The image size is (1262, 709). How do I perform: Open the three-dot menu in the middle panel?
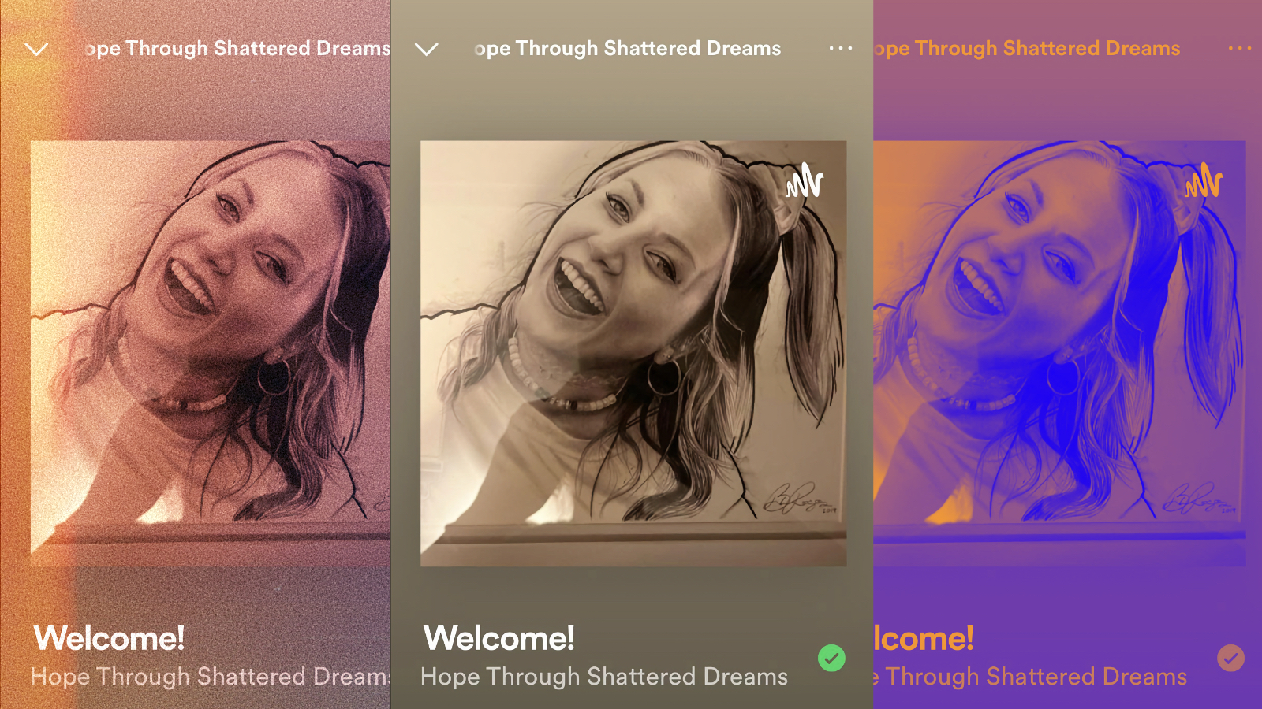[x=841, y=48]
